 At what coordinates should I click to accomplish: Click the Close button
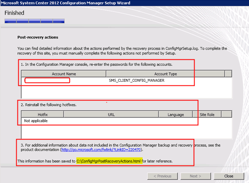click(229, 176)
